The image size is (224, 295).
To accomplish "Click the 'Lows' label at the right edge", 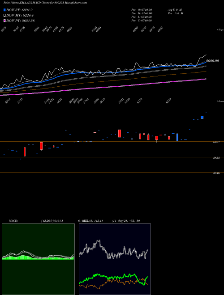I will tap(220, 101).
